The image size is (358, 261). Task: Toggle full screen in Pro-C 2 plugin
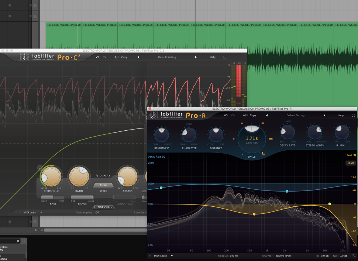pyautogui.click(x=225, y=57)
